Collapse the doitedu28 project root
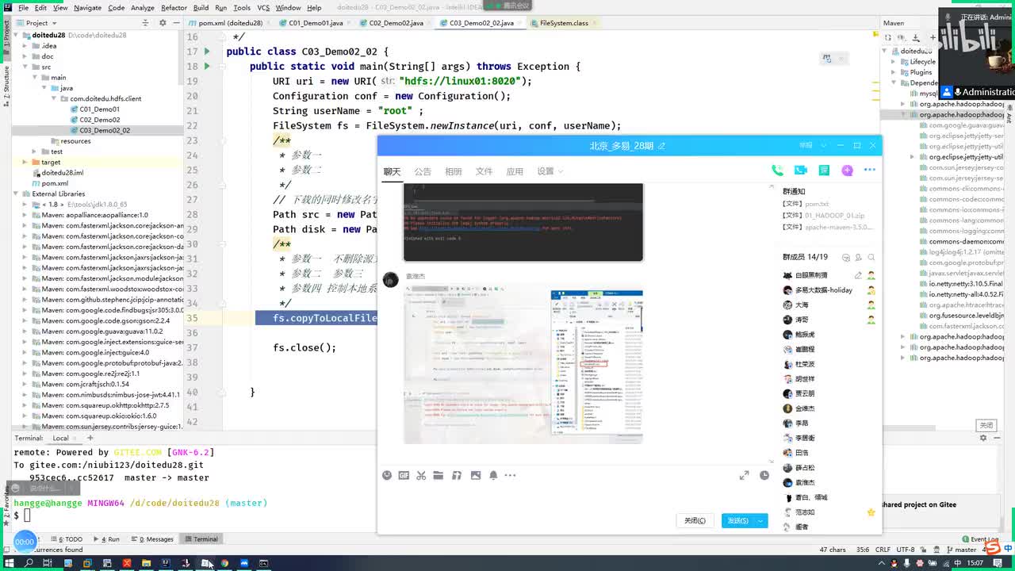Viewport: 1015px width, 571px height. [16, 36]
